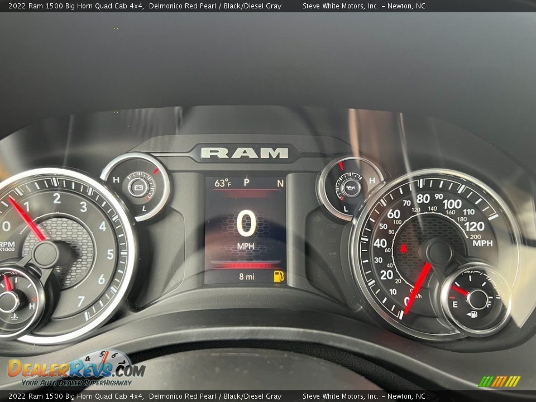Click 'Delmonico Red Pearl' in the bottom caption
536x402 pixels.
183,396
